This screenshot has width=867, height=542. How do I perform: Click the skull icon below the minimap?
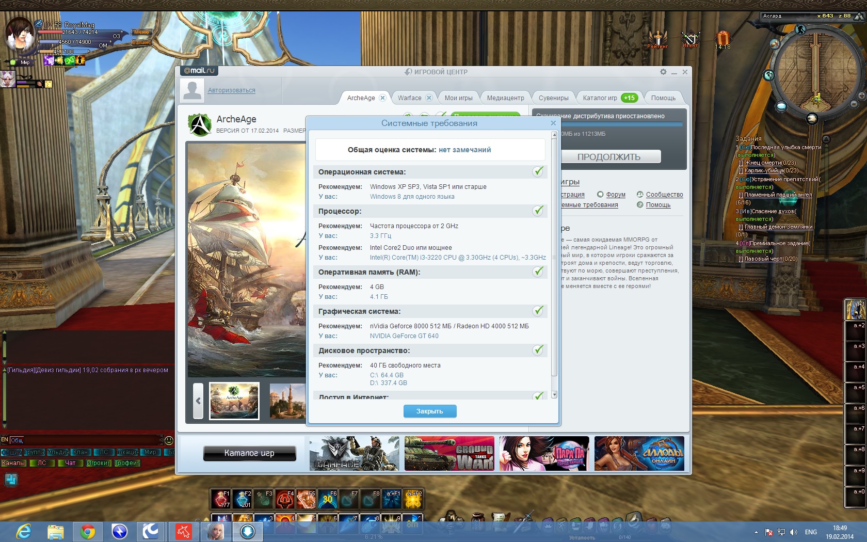(x=812, y=119)
